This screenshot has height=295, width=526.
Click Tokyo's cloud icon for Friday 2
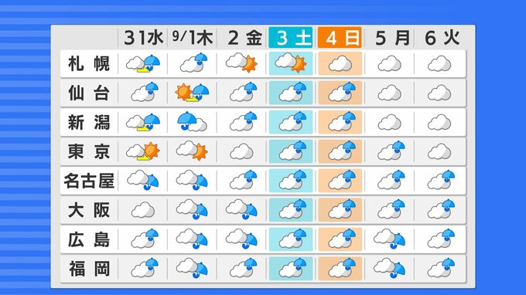click(x=241, y=151)
